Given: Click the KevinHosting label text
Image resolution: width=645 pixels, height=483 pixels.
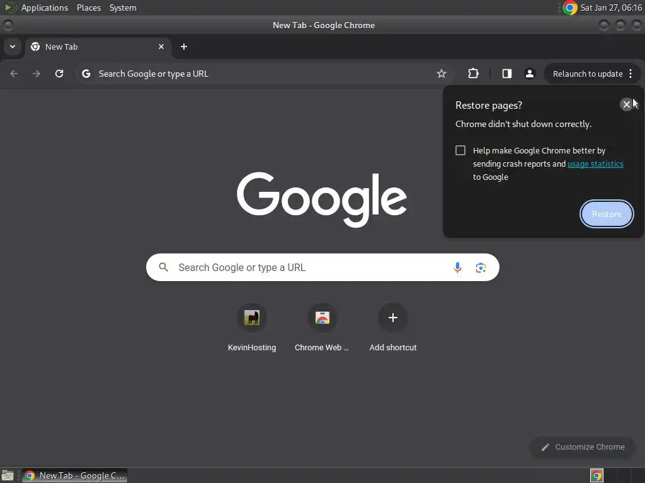Looking at the screenshot, I should pos(252,347).
